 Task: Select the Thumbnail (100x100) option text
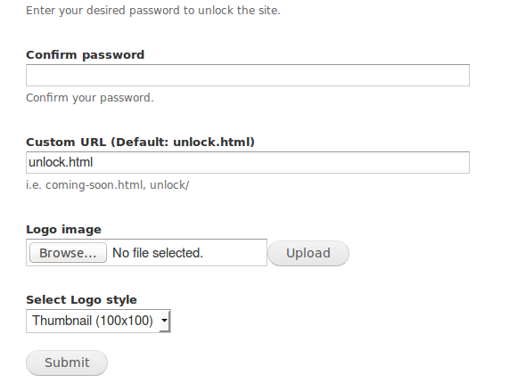[93, 321]
